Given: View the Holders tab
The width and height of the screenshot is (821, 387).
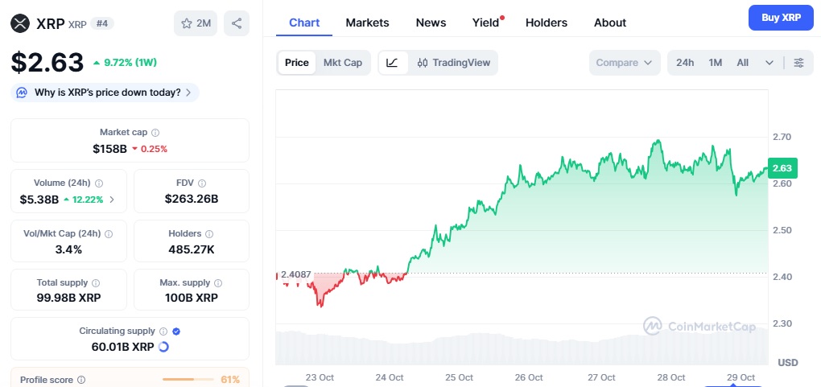Looking at the screenshot, I should coord(546,23).
